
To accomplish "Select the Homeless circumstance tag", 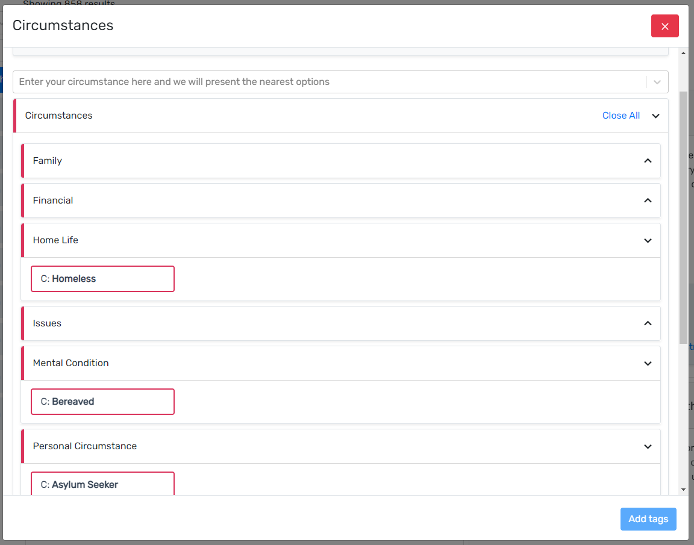I will coord(102,279).
